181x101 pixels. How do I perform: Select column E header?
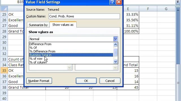tap(128, 9)
